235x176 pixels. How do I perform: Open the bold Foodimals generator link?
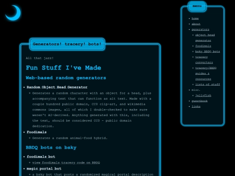(37, 132)
